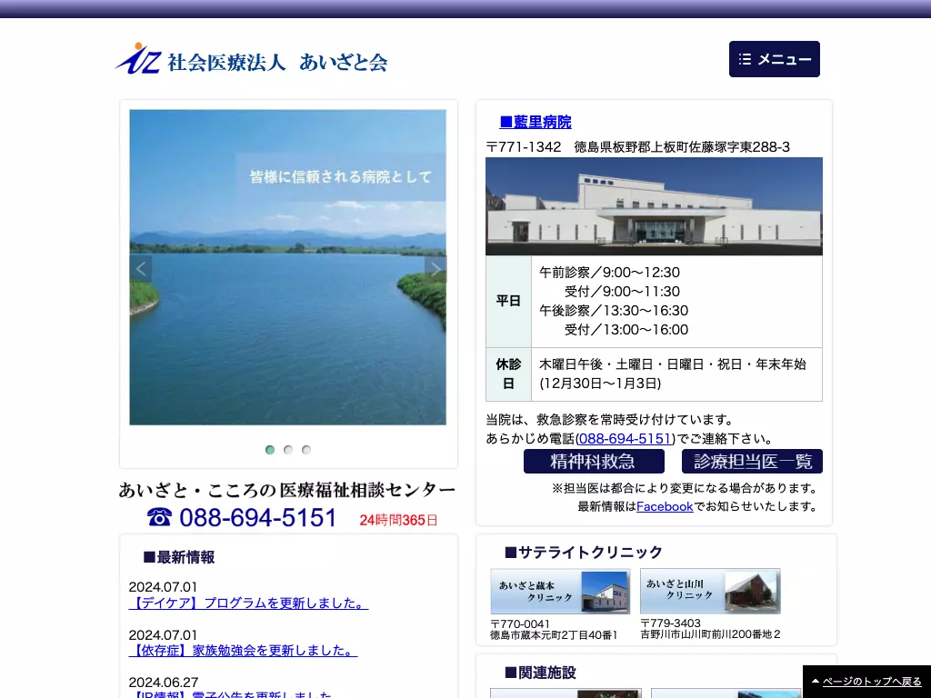This screenshot has width=931, height=698.
Task: Open the 精神科救急 button
Action: (594, 461)
